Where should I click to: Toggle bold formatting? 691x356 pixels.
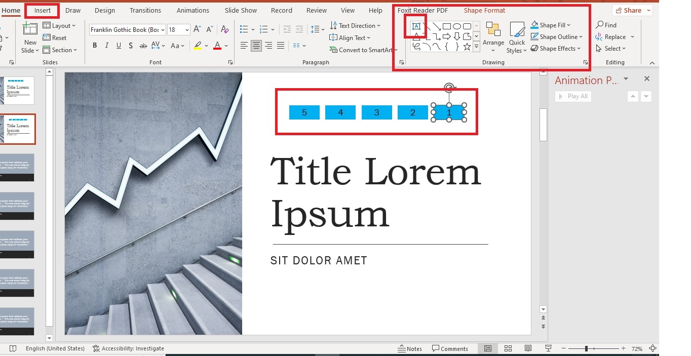pos(94,45)
